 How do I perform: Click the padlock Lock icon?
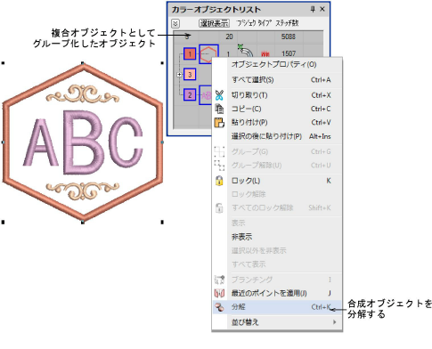[x=219, y=181]
